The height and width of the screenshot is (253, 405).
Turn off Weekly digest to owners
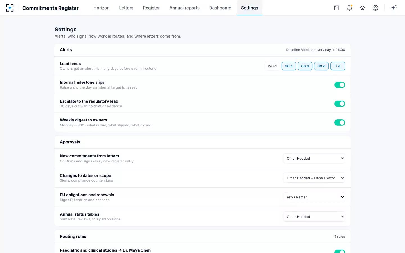pos(340,123)
